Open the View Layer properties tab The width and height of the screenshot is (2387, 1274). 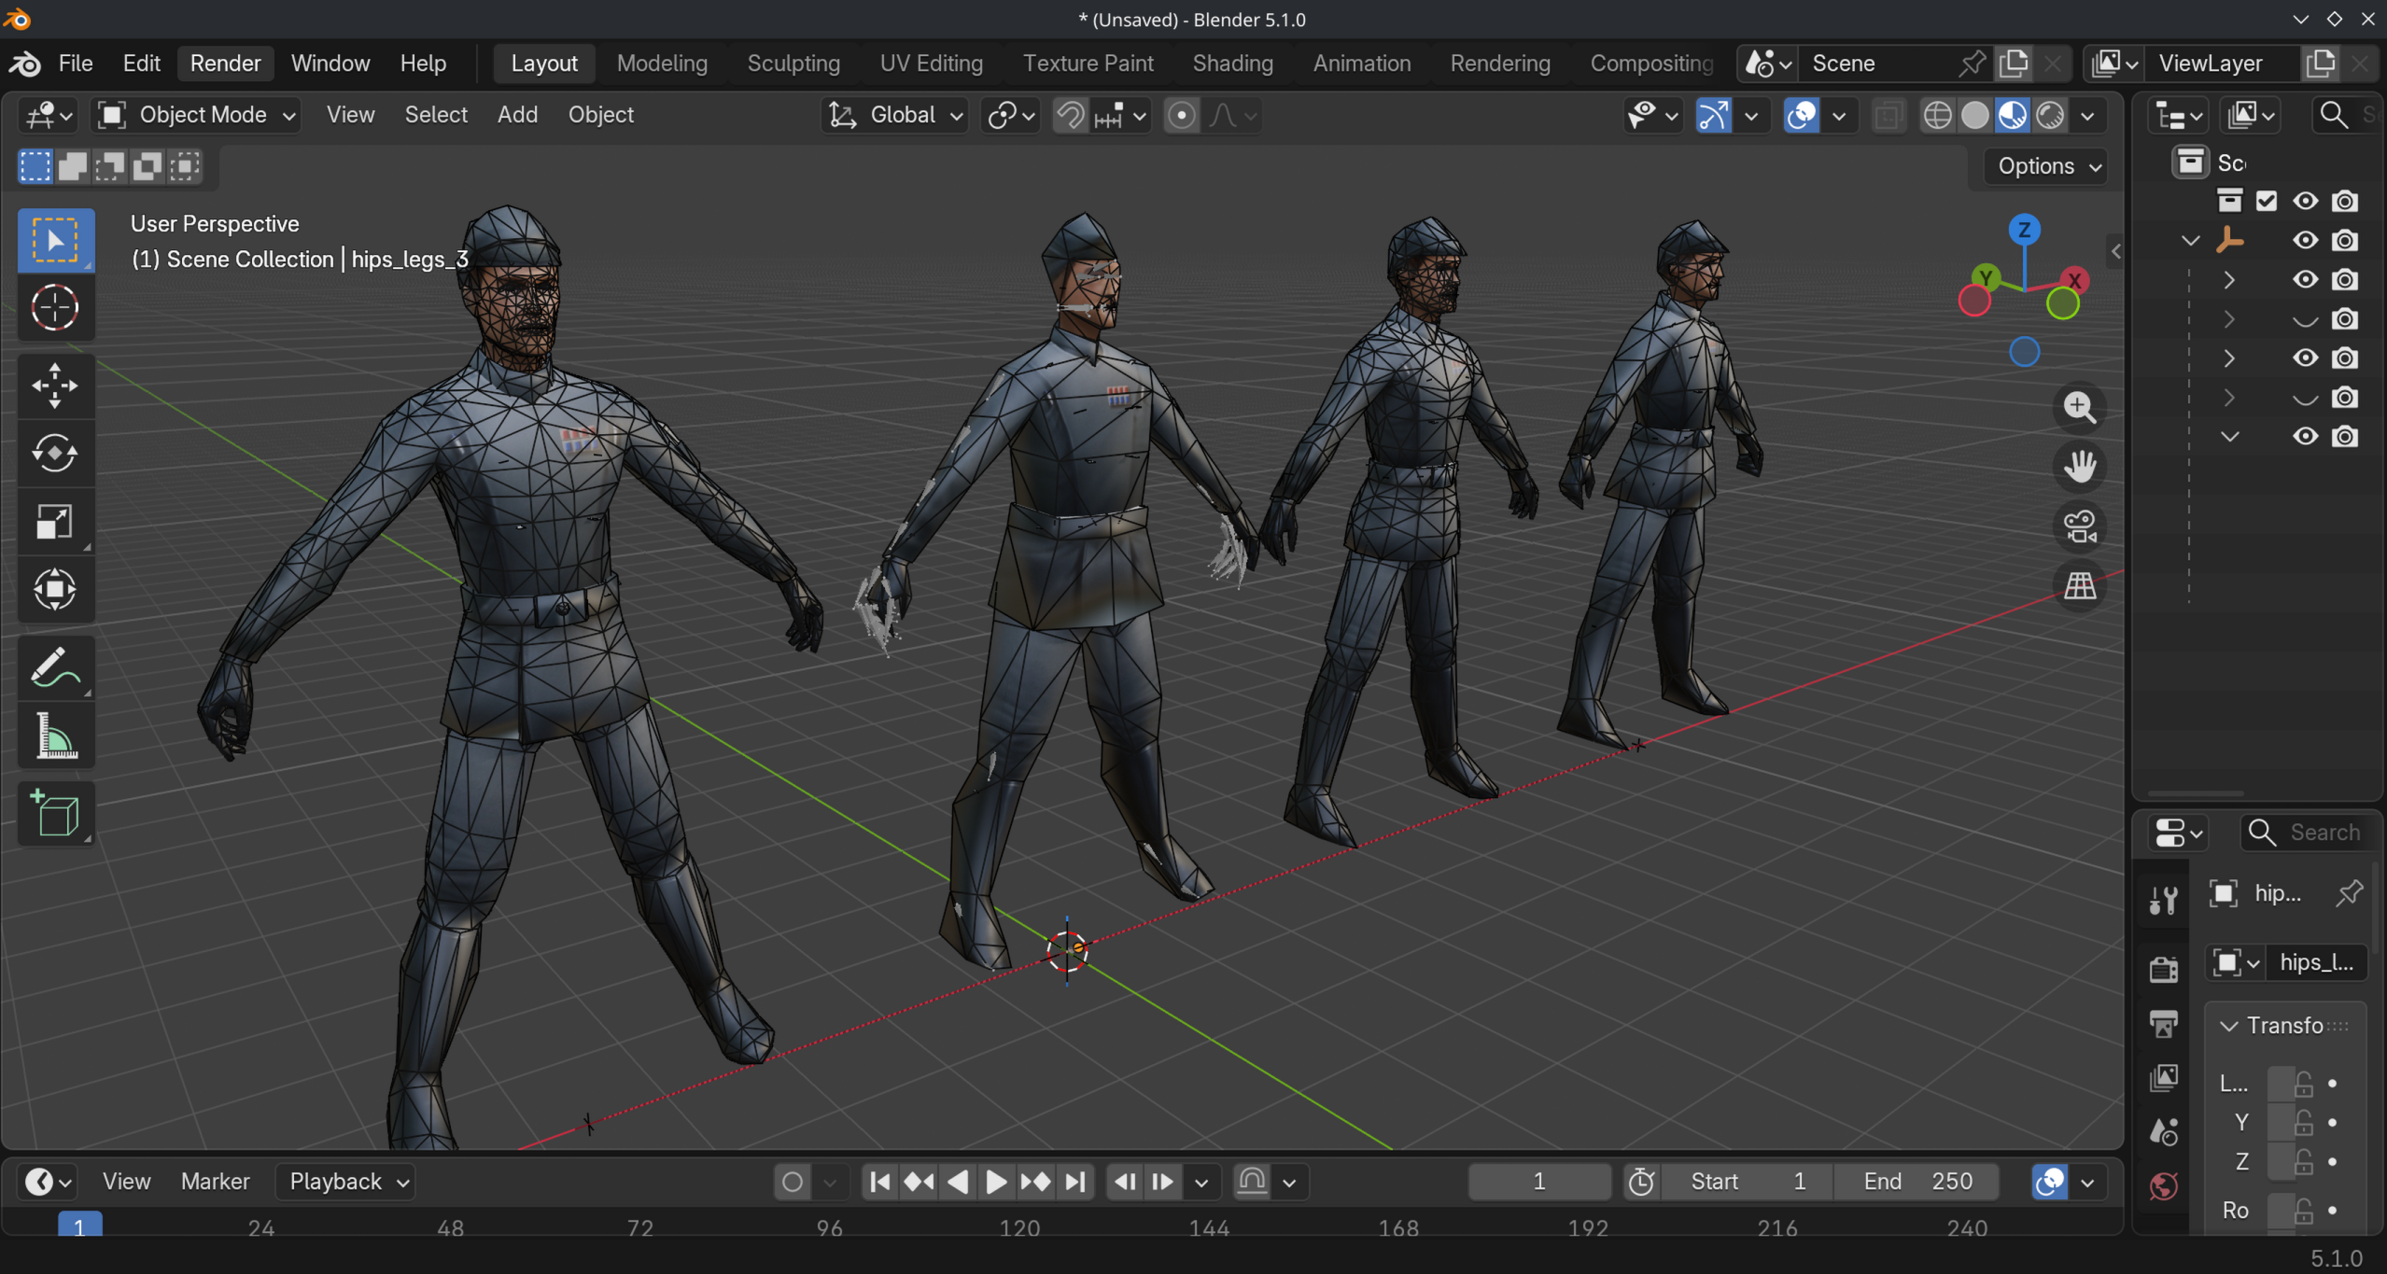2163,1078
